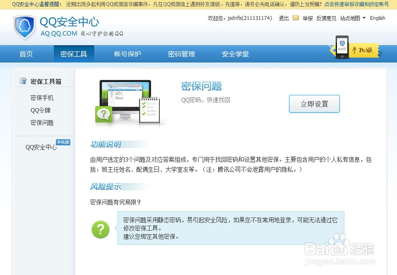Open QQ令牌 in the sidebar
Screen dimensions: 397x275
pyautogui.click(x=40, y=111)
